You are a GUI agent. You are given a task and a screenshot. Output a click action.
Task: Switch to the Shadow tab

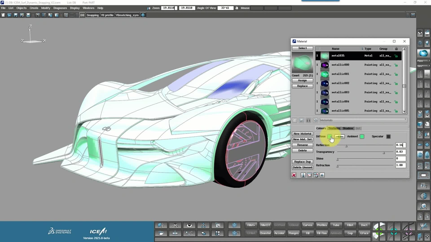pos(347,129)
